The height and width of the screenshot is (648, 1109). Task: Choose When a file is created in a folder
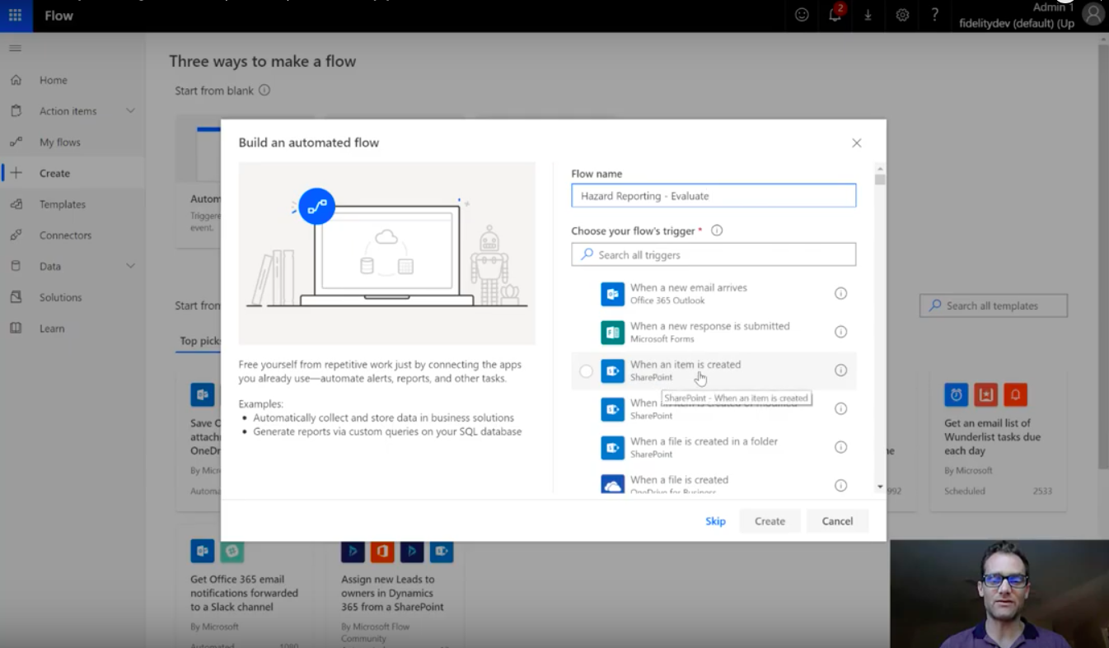[x=714, y=447]
